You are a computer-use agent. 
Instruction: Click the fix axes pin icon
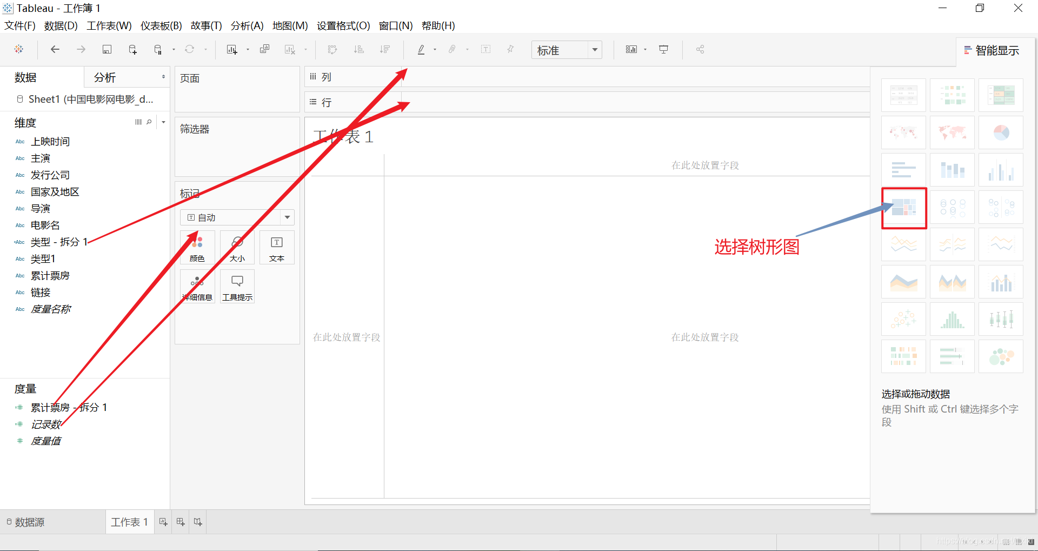point(510,49)
